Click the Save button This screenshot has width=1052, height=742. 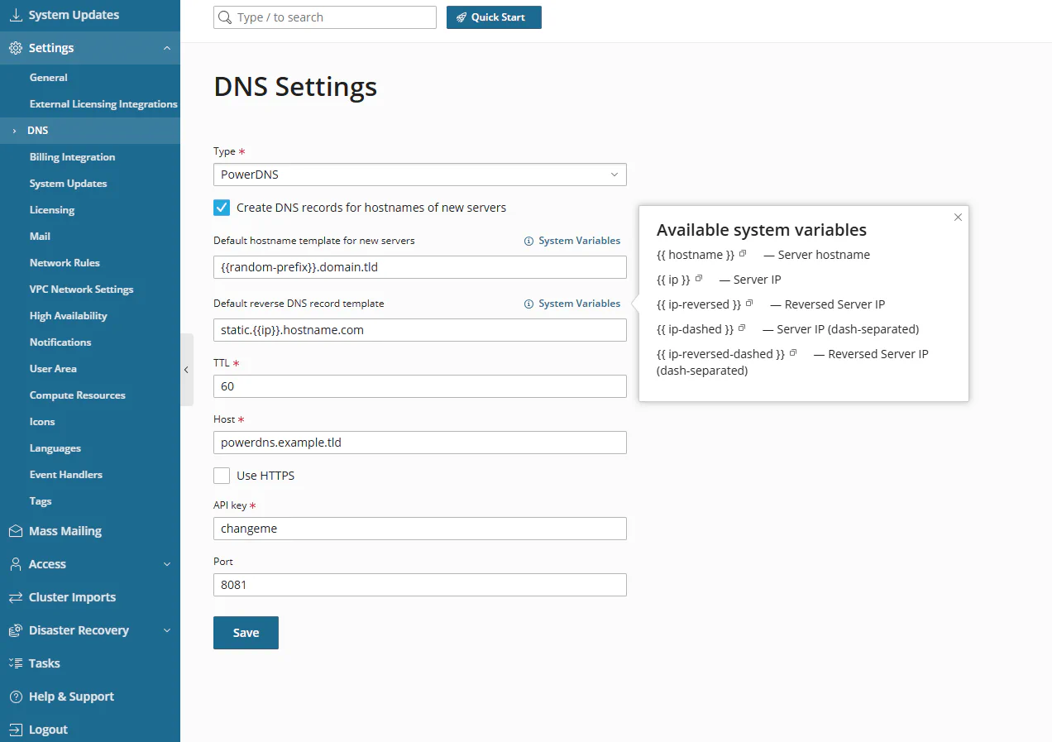pyautogui.click(x=246, y=633)
